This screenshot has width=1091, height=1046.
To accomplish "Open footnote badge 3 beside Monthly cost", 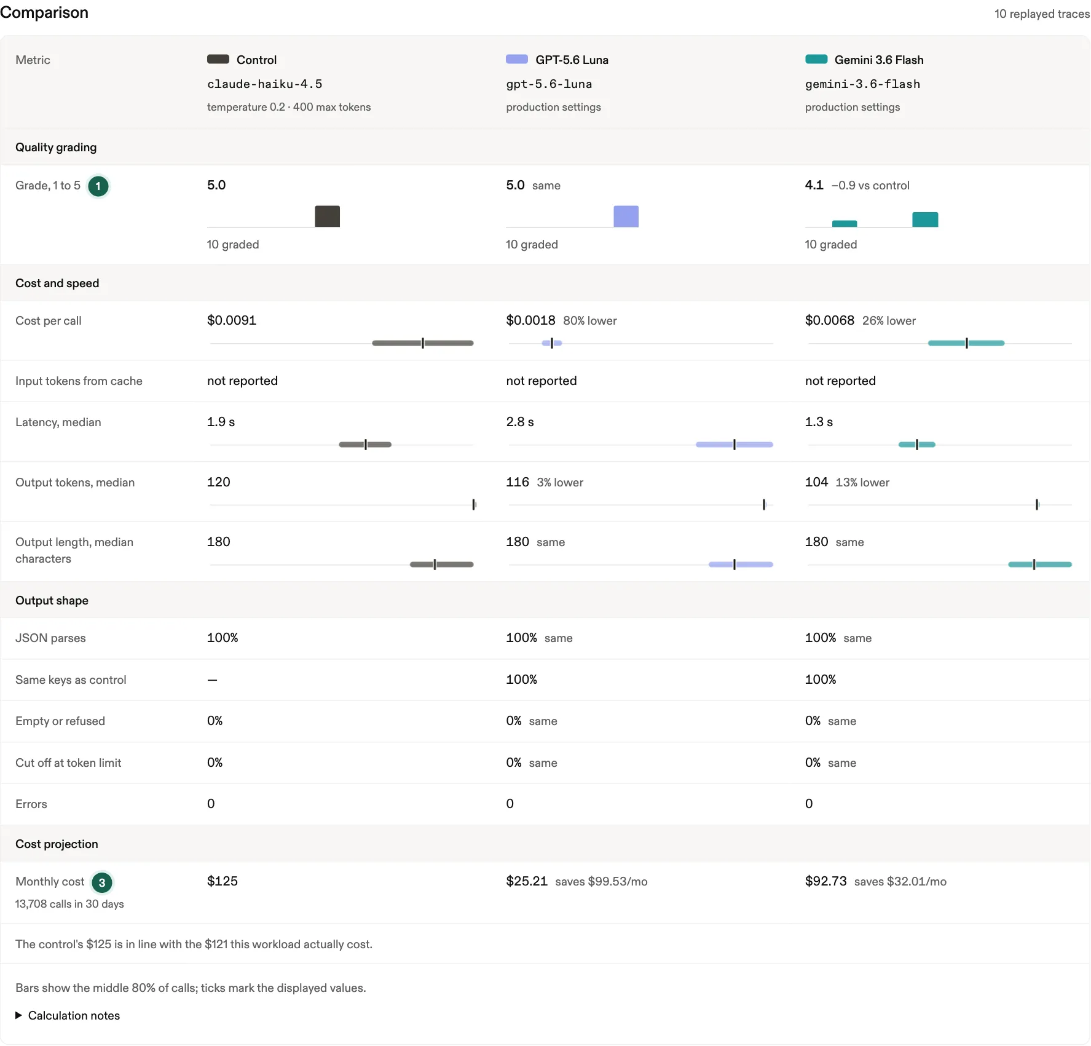I will pos(102,882).
